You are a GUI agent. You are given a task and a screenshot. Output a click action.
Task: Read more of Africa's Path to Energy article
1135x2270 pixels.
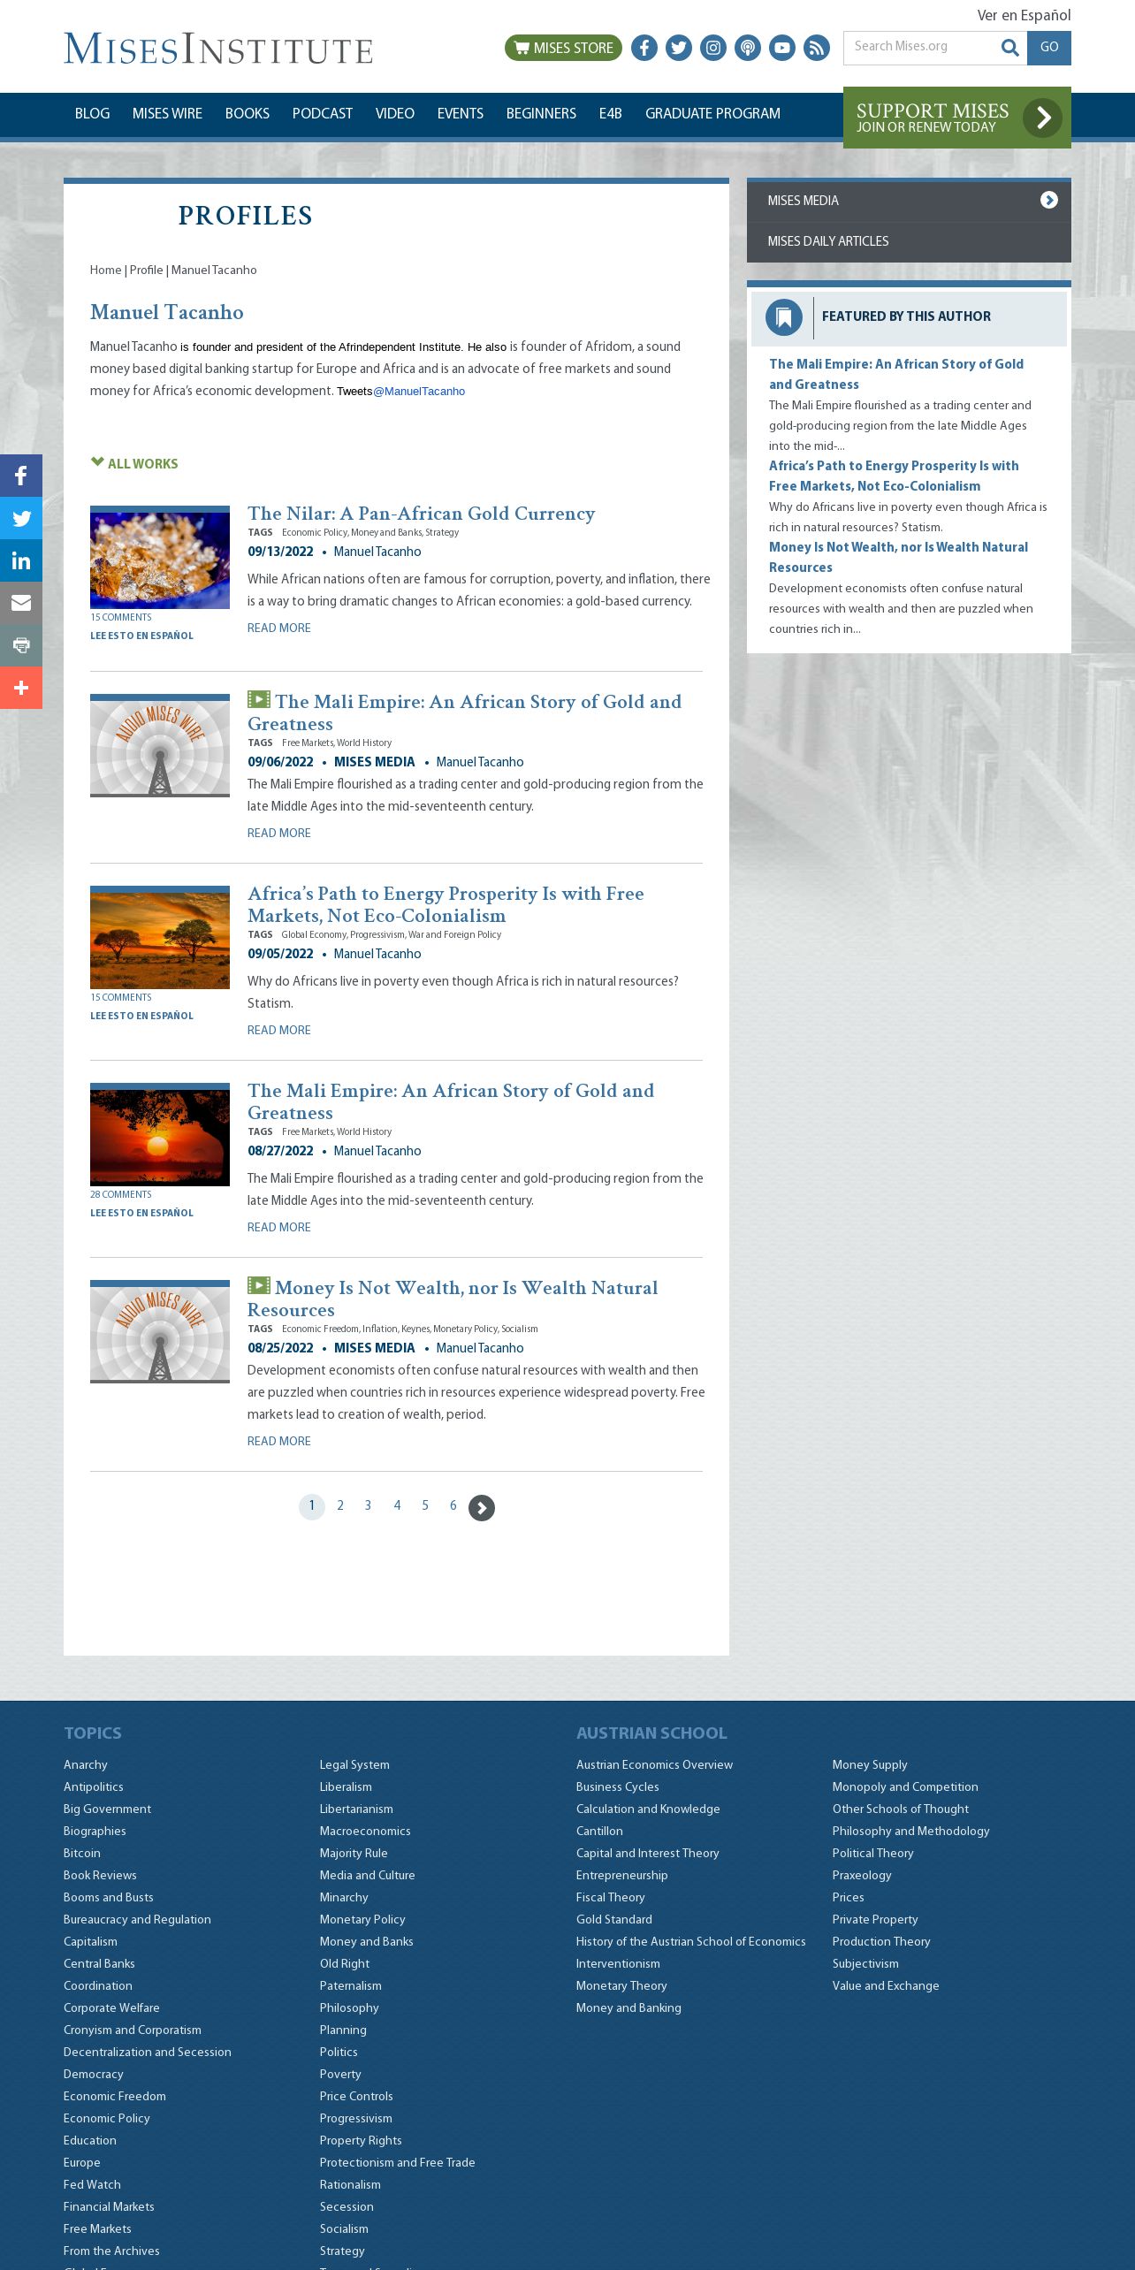pos(279,1030)
